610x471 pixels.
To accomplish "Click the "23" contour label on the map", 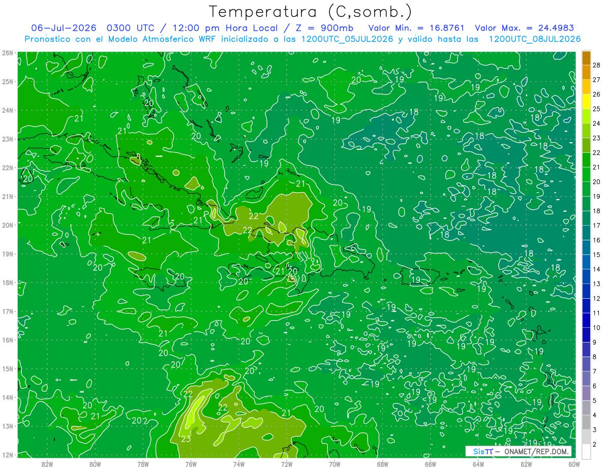I will (186, 438).
